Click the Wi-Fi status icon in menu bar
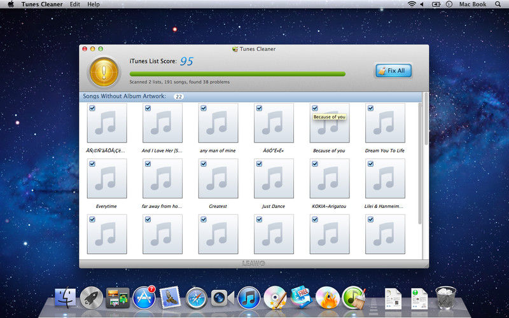The width and height of the screenshot is (509, 318). pos(412,4)
